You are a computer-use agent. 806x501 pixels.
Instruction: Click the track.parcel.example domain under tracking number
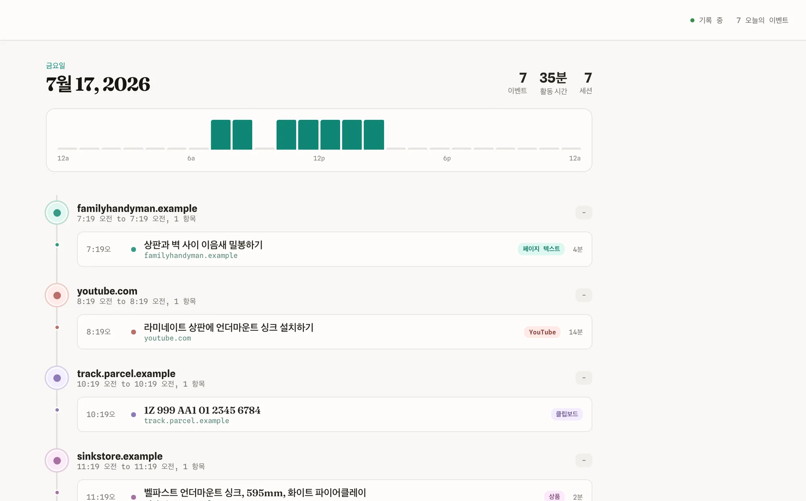tap(187, 421)
